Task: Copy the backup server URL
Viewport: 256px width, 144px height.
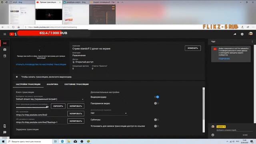Action: [x=76, y=121]
